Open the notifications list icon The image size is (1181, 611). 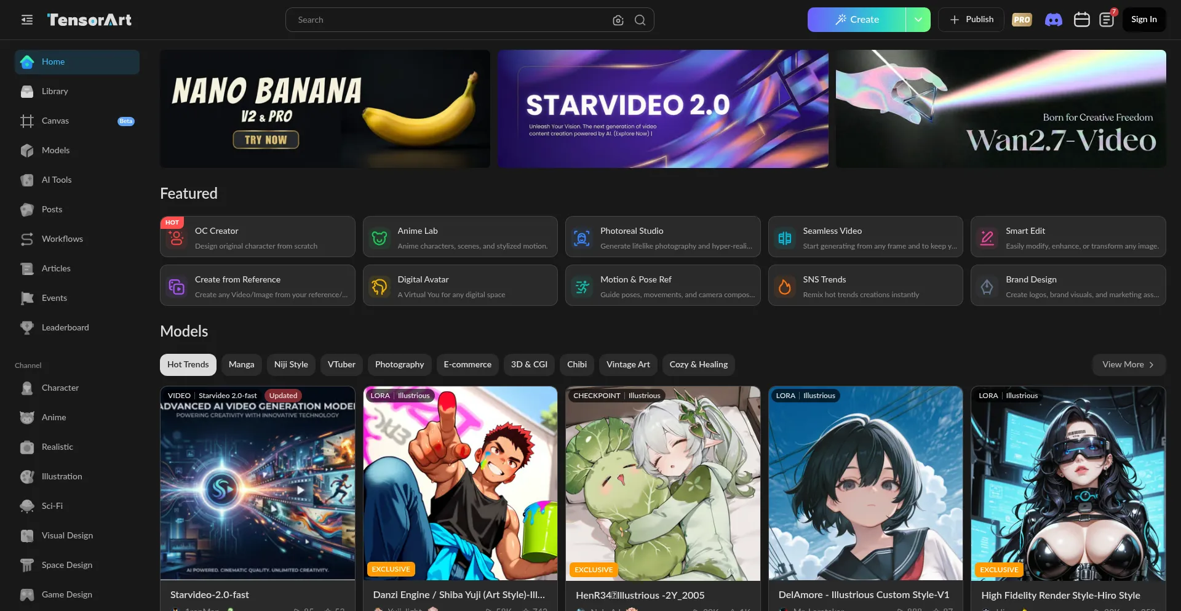click(1107, 20)
